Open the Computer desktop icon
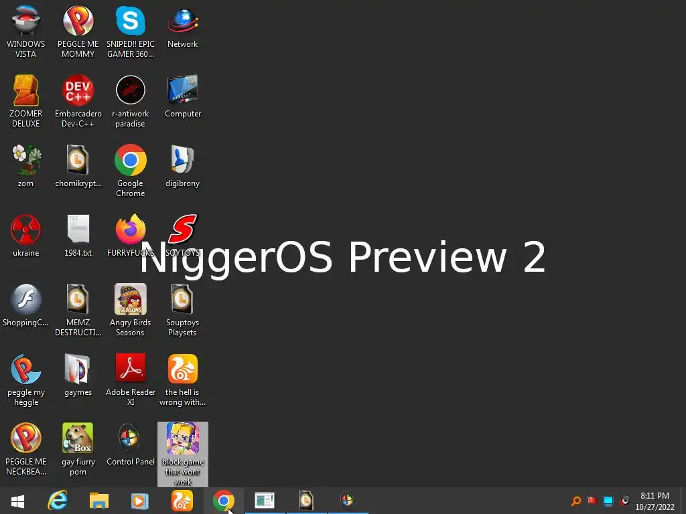This screenshot has height=514, width=686. 182,97
